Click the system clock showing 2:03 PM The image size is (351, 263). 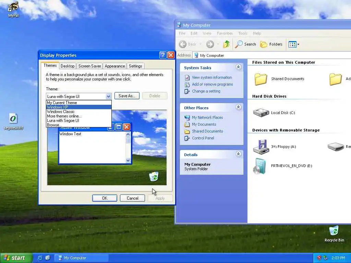(338, 258)
